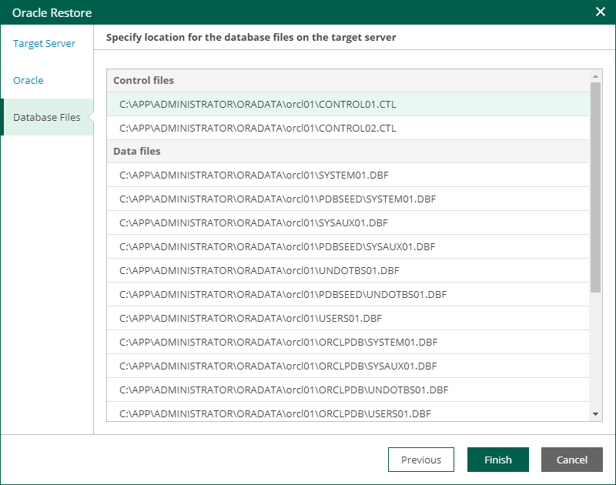Go to the Target Server step

coord(44,44)
